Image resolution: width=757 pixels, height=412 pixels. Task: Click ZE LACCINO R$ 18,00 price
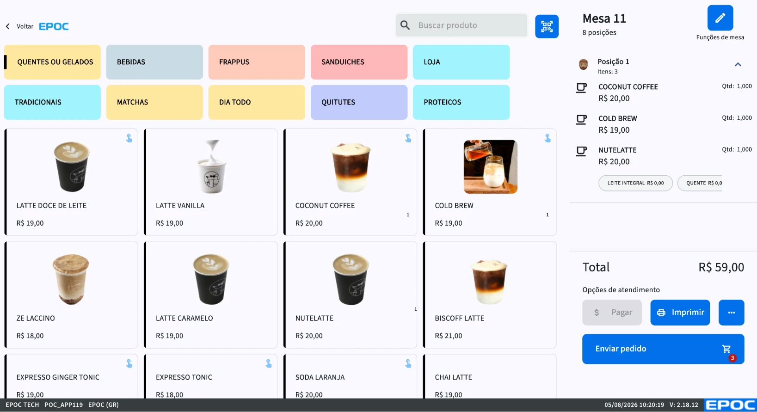[x=30, y=336]
